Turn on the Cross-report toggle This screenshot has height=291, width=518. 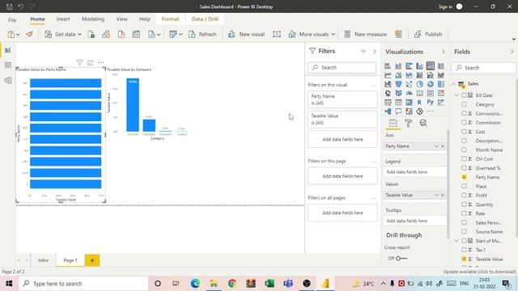pyautogui.click(x=401, y=259)
